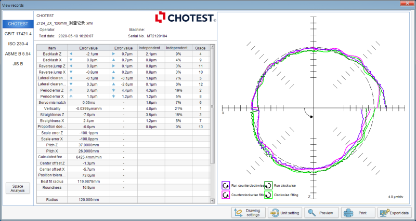This screenshot has width=416, height=221.
Task: Open the Unit setting dialog
Action: click(284, 212)
